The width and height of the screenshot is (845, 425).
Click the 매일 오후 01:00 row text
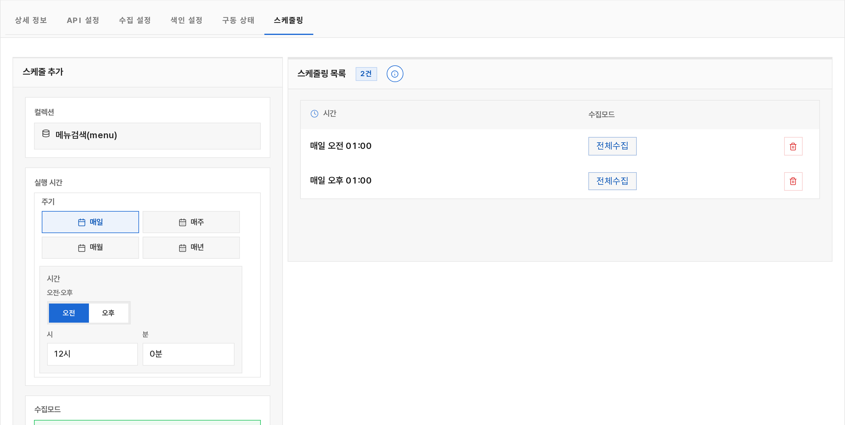pyautogui.click(x=341, y=181)
